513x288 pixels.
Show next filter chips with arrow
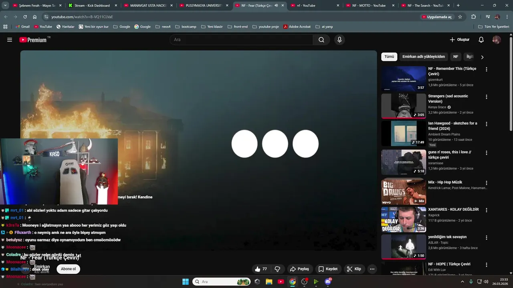click(x=482, y=57)
